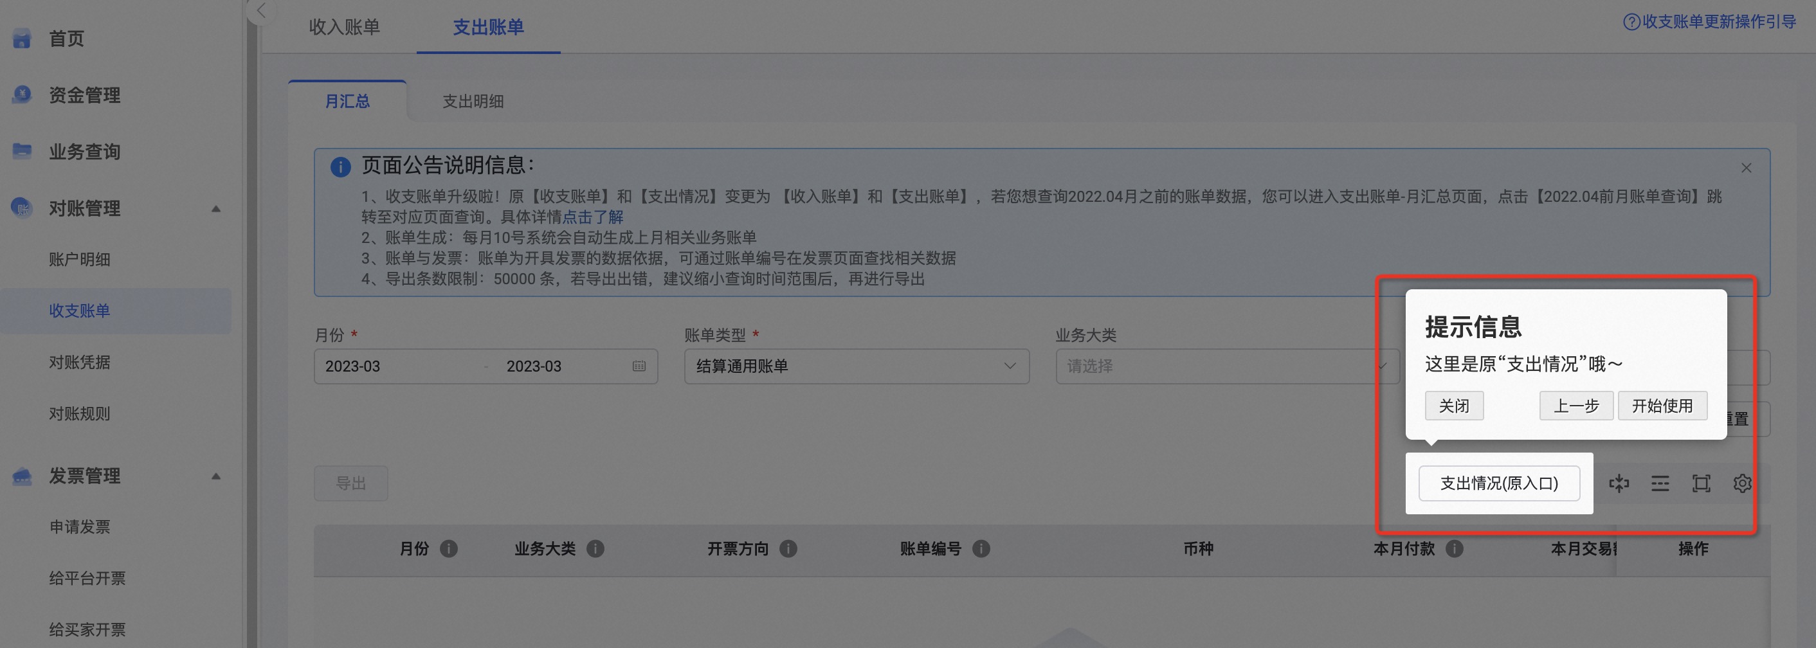1816x648 pixels.
Task: Open the 收支账单更新操作引导 link
Action: point(1719,22)
